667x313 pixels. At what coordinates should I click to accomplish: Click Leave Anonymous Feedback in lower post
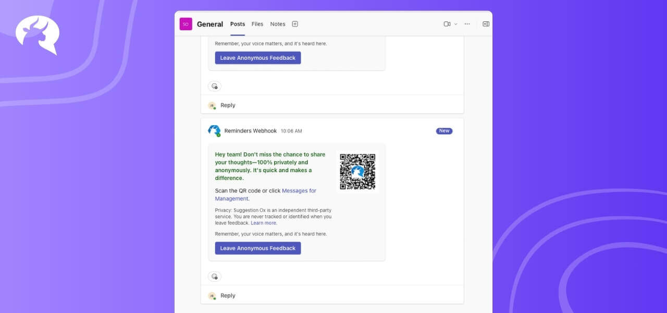pos(258,248)
